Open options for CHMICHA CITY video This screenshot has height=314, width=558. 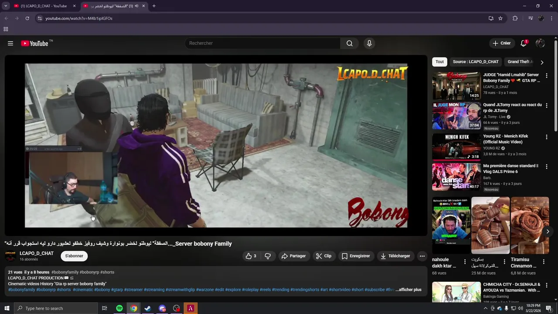tap(546, 285)
